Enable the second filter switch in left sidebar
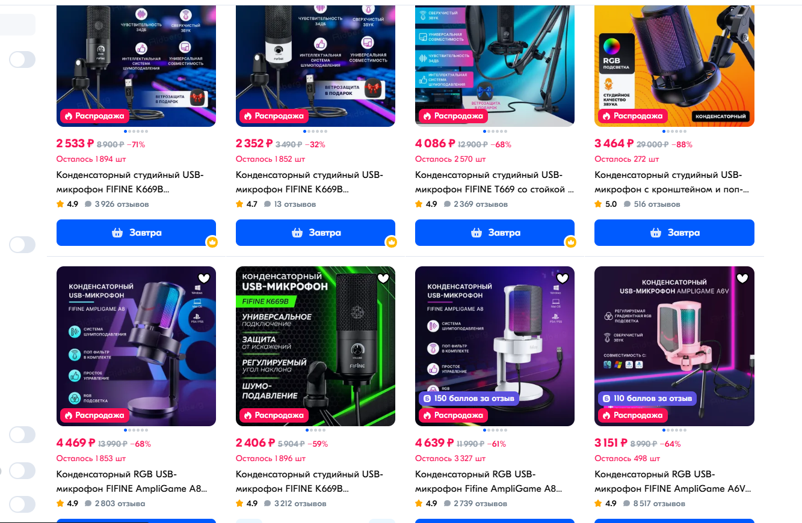This screenshot has width=802, height=523. (22, 245)
